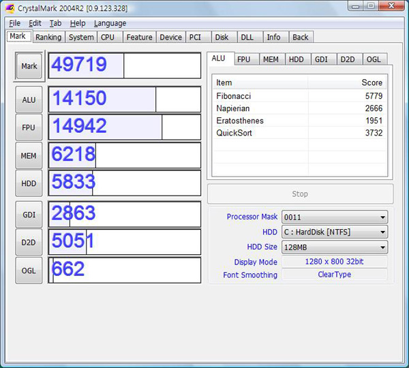Expand the HDD drive dropdown
The height and width of the screenshot is (368, 409).
(x=335, y=232)
